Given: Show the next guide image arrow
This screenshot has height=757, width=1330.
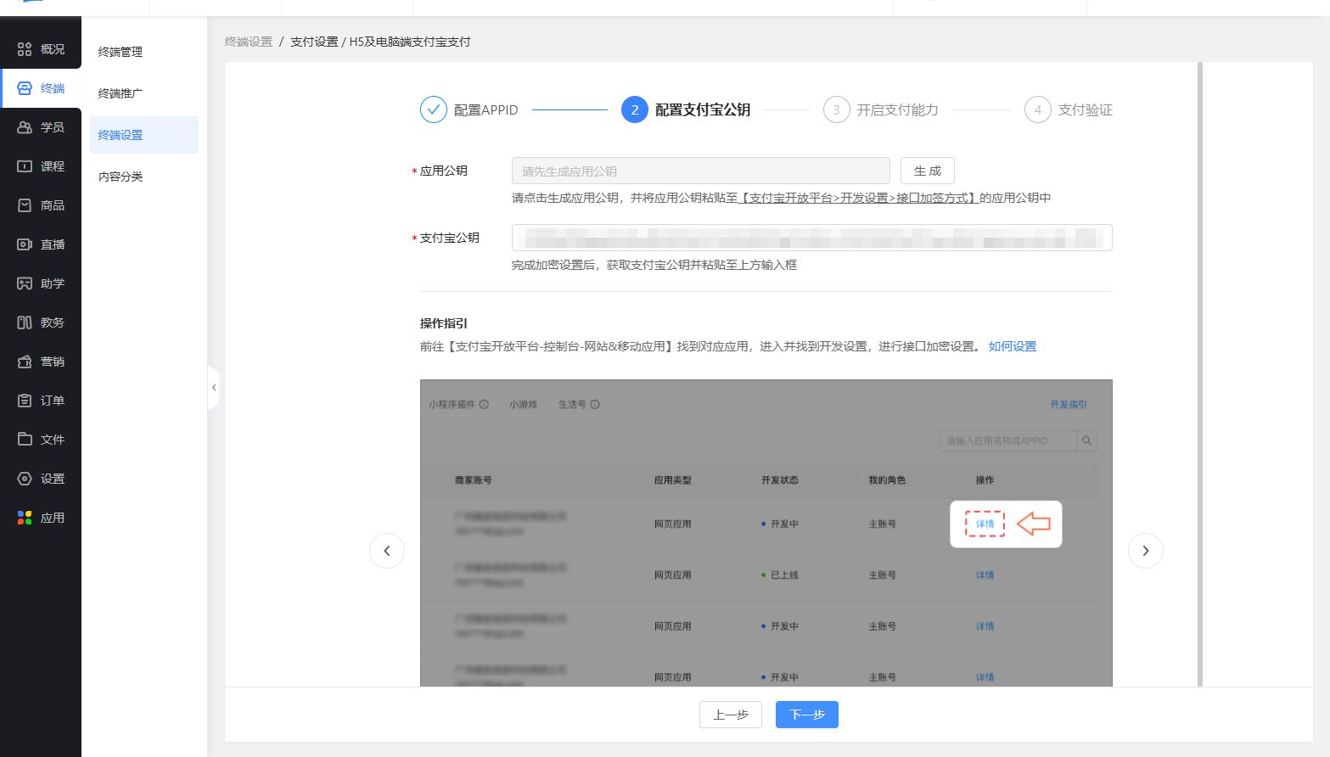Looking at the screenshot, I should 1146,551.
